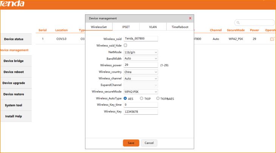Open the VLAN tab

tap(153, 27)
